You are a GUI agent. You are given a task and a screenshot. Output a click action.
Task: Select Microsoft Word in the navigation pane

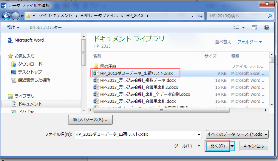[29, 40]
